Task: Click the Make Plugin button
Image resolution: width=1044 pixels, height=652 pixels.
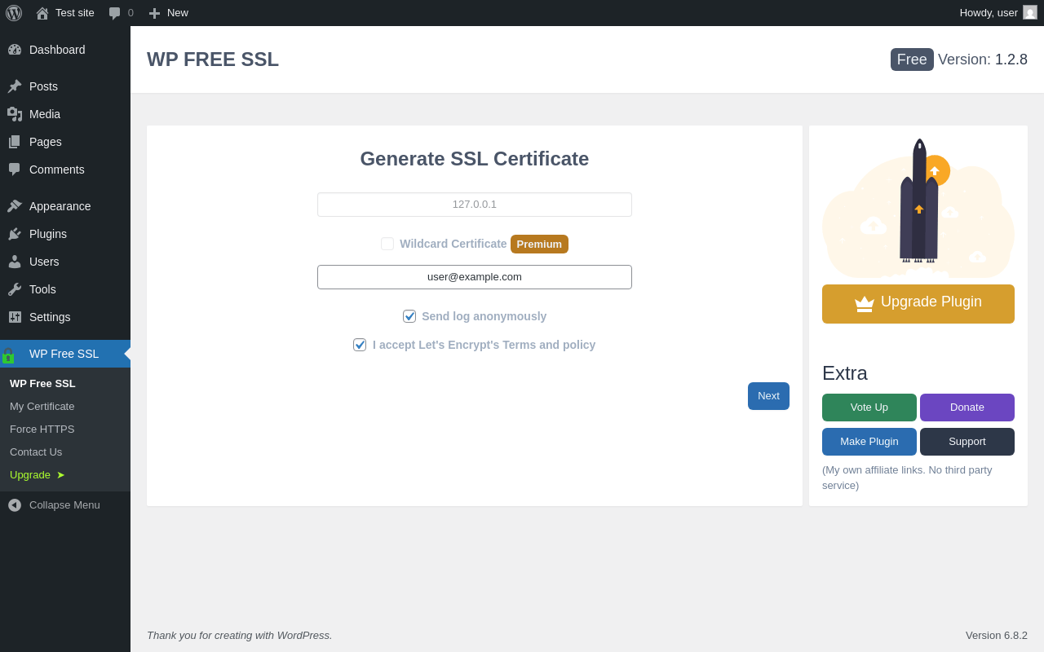Action: [869, 442]
